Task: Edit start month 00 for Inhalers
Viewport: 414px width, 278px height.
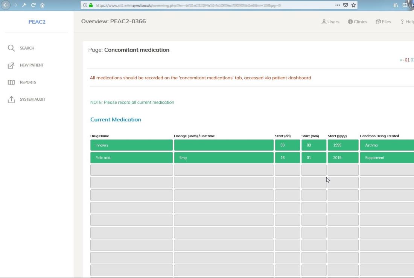Action: click(314, 145)
